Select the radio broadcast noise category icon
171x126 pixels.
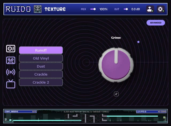(x=11, y=72)
